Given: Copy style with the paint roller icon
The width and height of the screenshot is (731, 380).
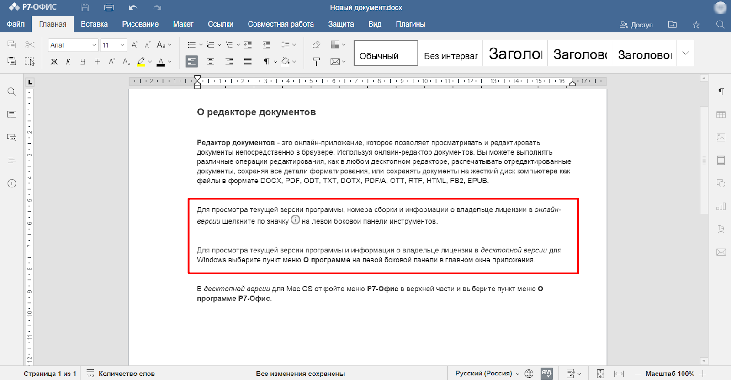Looking at the screenshot, I should pos(316,61).
